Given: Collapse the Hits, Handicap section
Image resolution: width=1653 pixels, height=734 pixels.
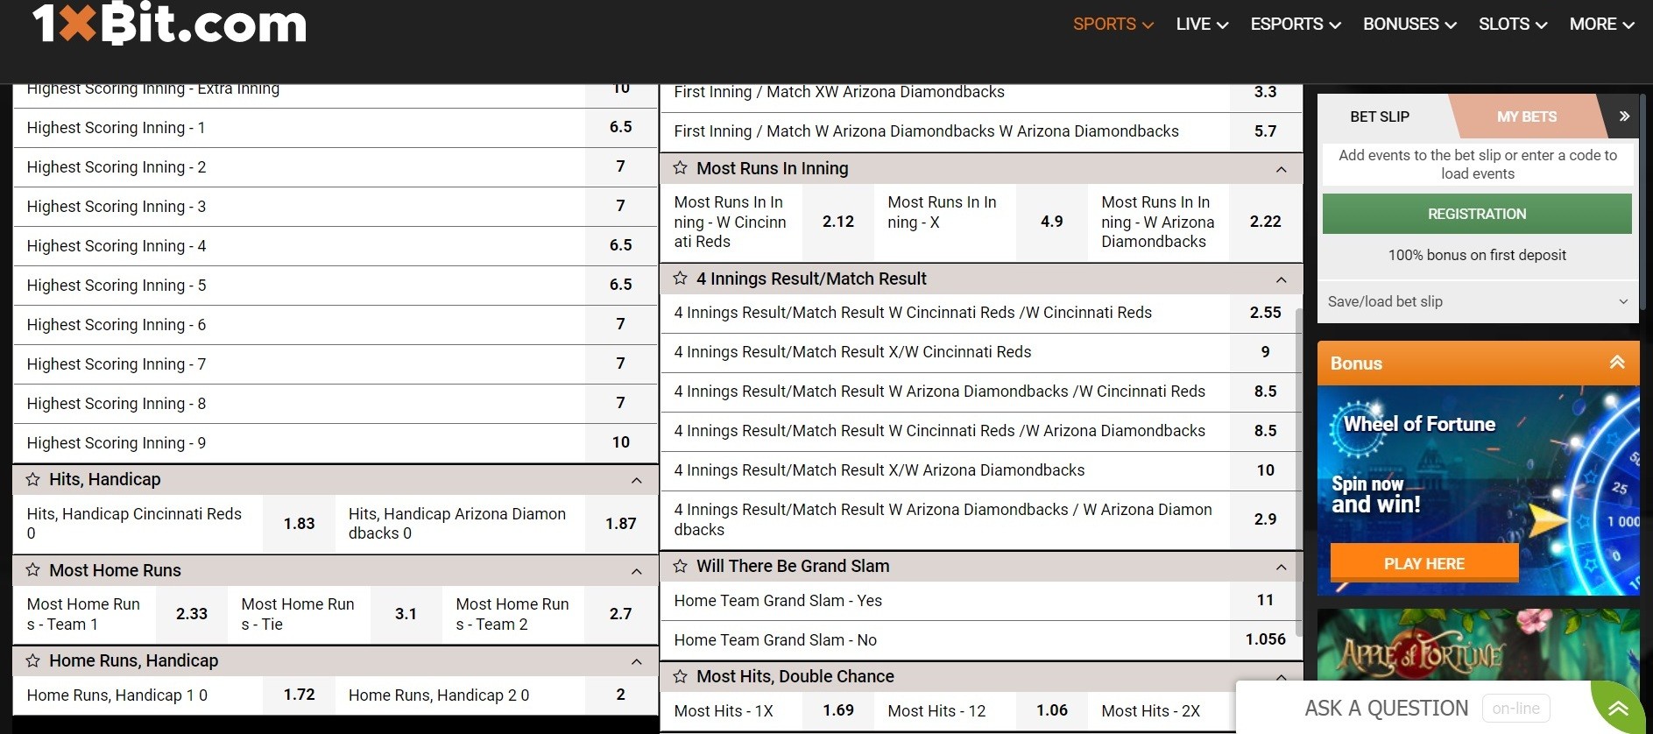Looking at the screenshot, I should pos(637,480).
